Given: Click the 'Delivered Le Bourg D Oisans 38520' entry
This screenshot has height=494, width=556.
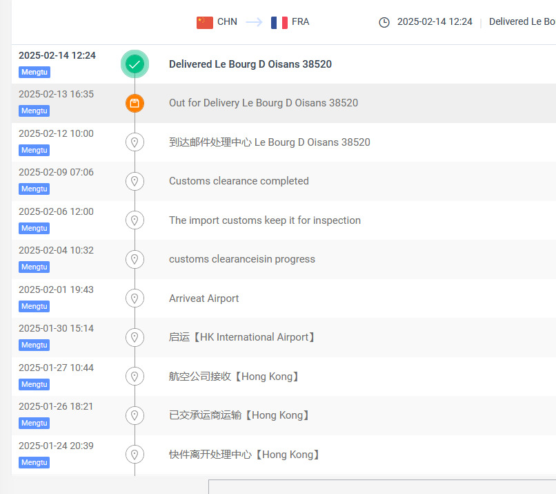Looking at the screenshot, I should [250, 64].
